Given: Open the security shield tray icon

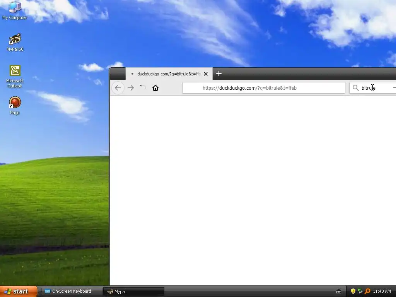Looking at the screenshot, I should click(x=353, y=291).
